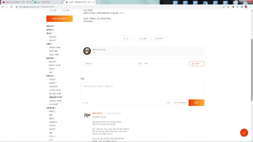Open 알림 notifications bell
Viewport: 253px width, 142px height.
53,10
